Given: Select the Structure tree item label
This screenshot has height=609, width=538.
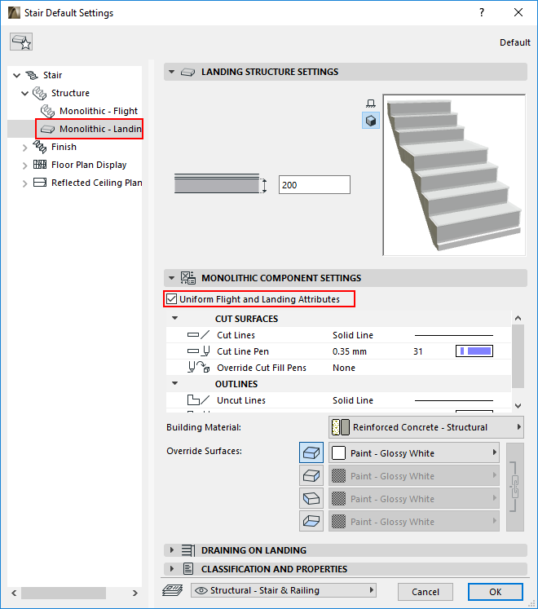Looking at the screenshot, I should tap(70, 93).
